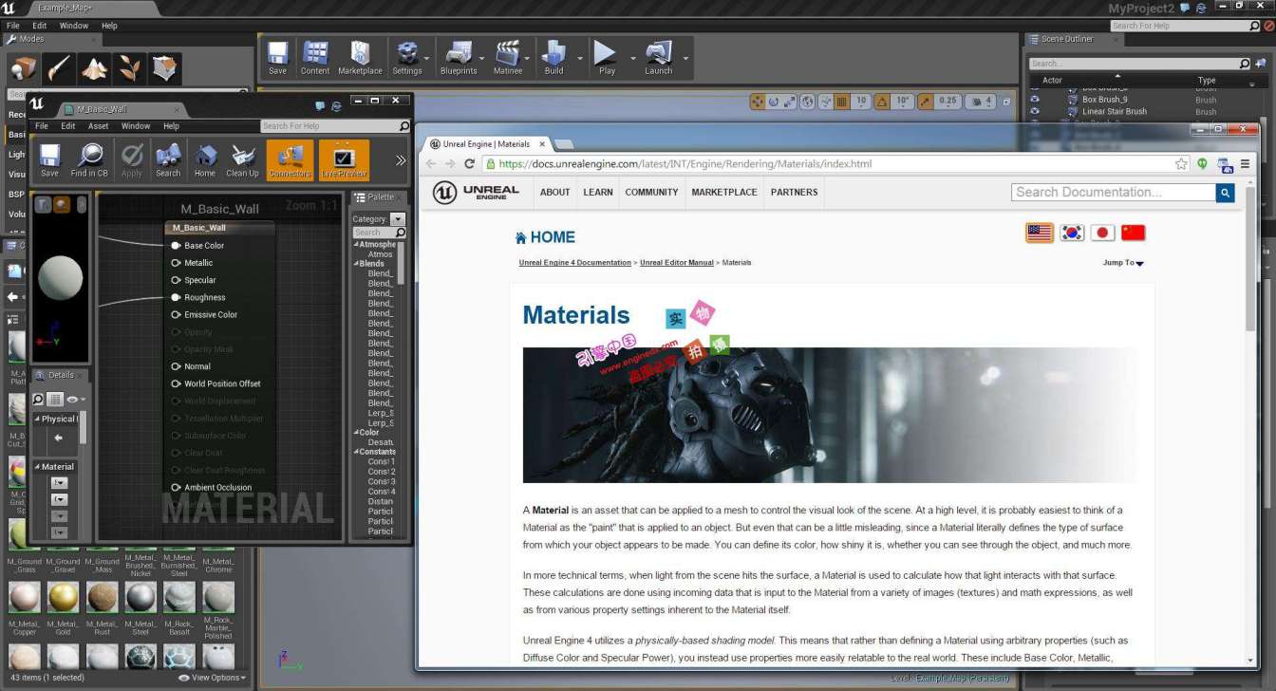The image size is (1276, 691).
Task: Set preview mesh to sphere shape
Action: coord(62,204)
